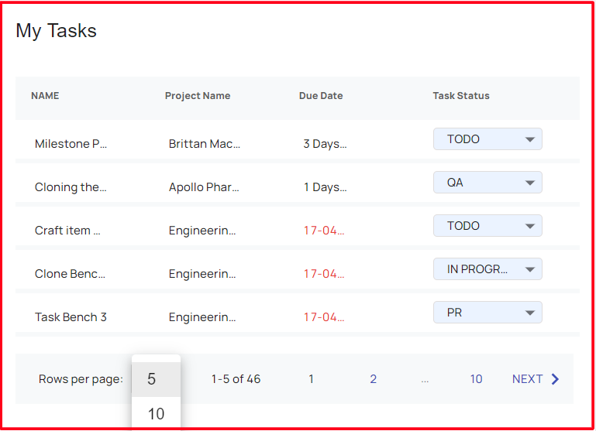Open the Craft item ... task
This screenshot has height=431, width=596.
tap(67, 231)
